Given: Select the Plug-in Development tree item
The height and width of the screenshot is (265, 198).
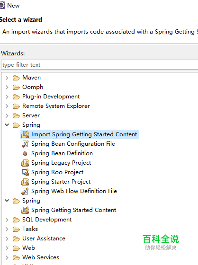Looking at the screenshot, I should coord(51,97).
